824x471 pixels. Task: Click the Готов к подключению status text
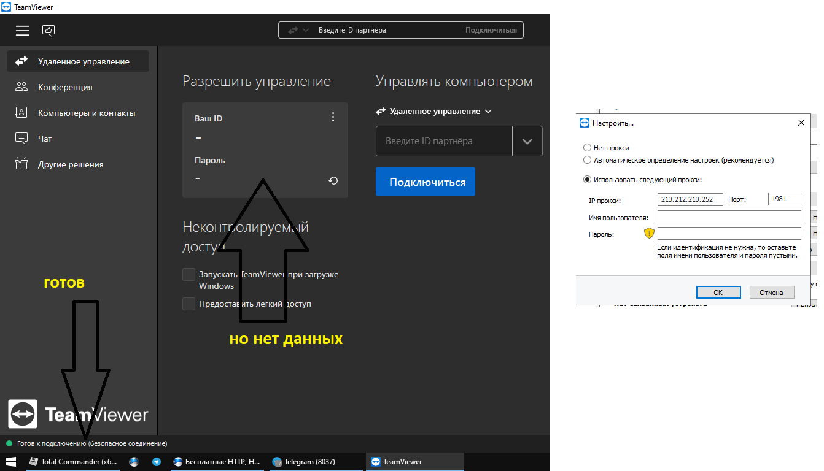click(92, 443)
